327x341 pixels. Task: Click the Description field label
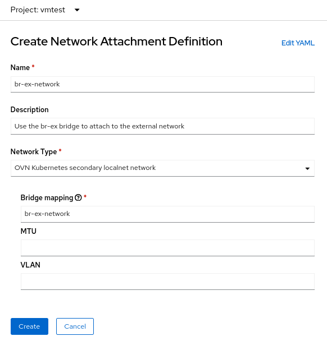(29, 109)
